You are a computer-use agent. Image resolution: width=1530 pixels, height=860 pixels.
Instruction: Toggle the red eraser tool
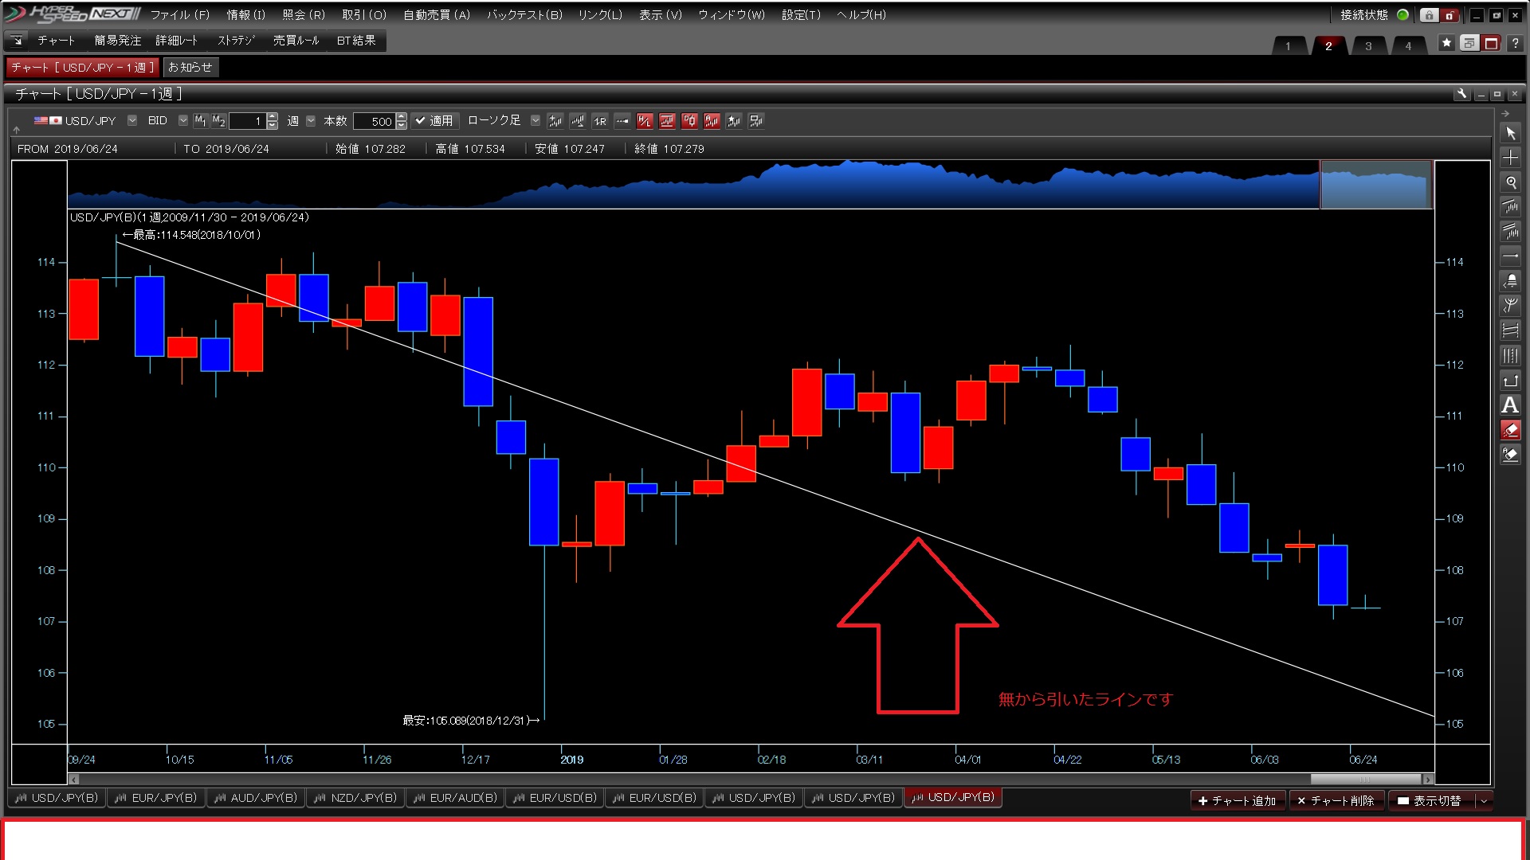[1510, 430]
